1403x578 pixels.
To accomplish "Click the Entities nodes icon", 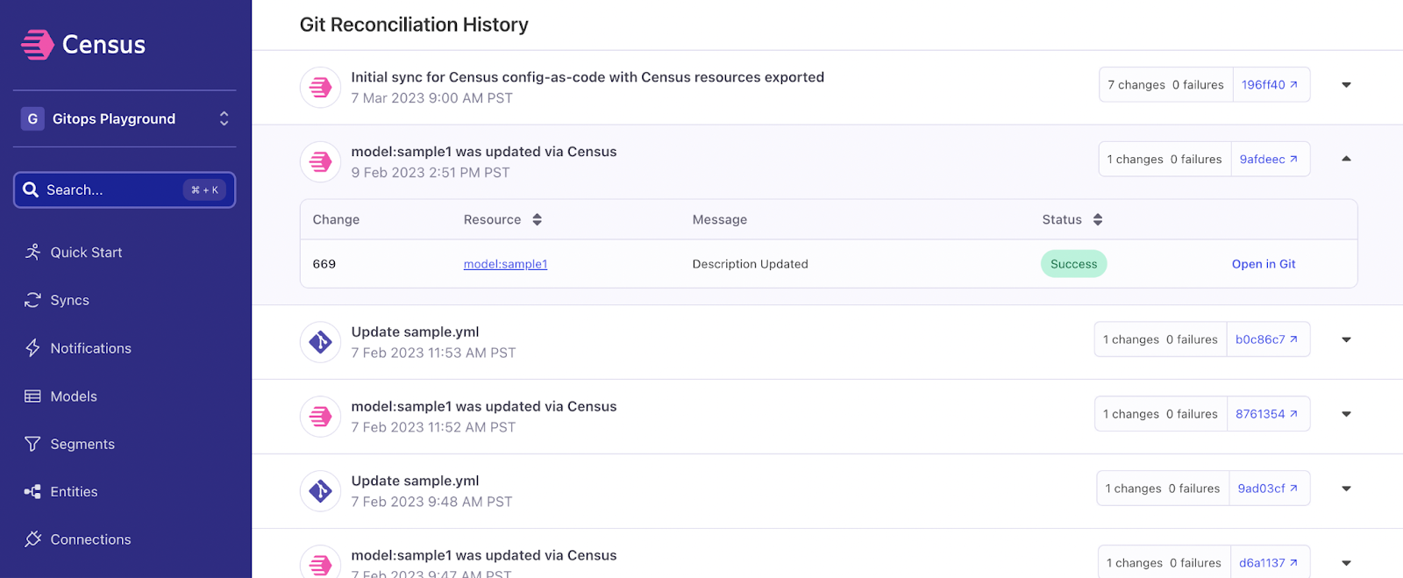I will point(32,492).
